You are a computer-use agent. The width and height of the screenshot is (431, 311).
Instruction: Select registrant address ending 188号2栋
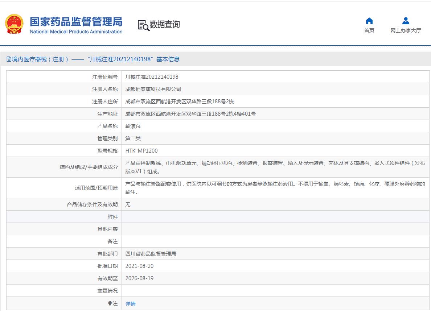pos(180,101)
